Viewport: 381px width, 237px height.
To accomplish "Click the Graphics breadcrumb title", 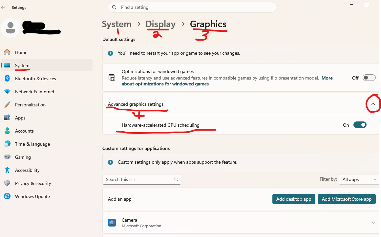I will point(208,24).
